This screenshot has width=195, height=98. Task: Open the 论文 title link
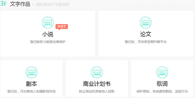point(146,34)
